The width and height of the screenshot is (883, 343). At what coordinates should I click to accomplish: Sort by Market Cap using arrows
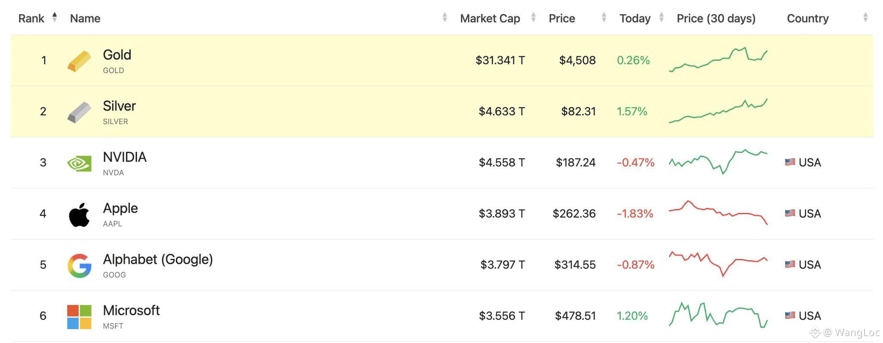(x=533, y=17)
